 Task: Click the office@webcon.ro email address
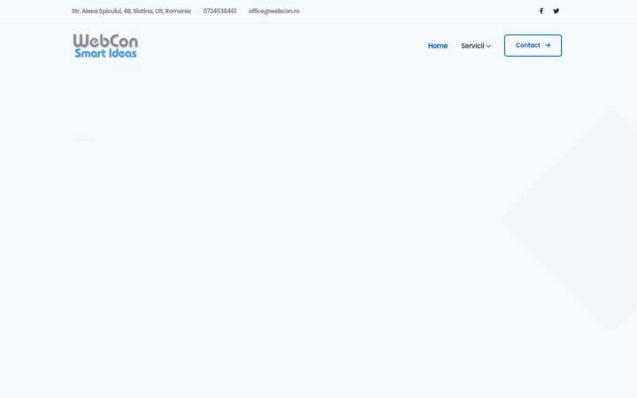[x=273, y=11]
